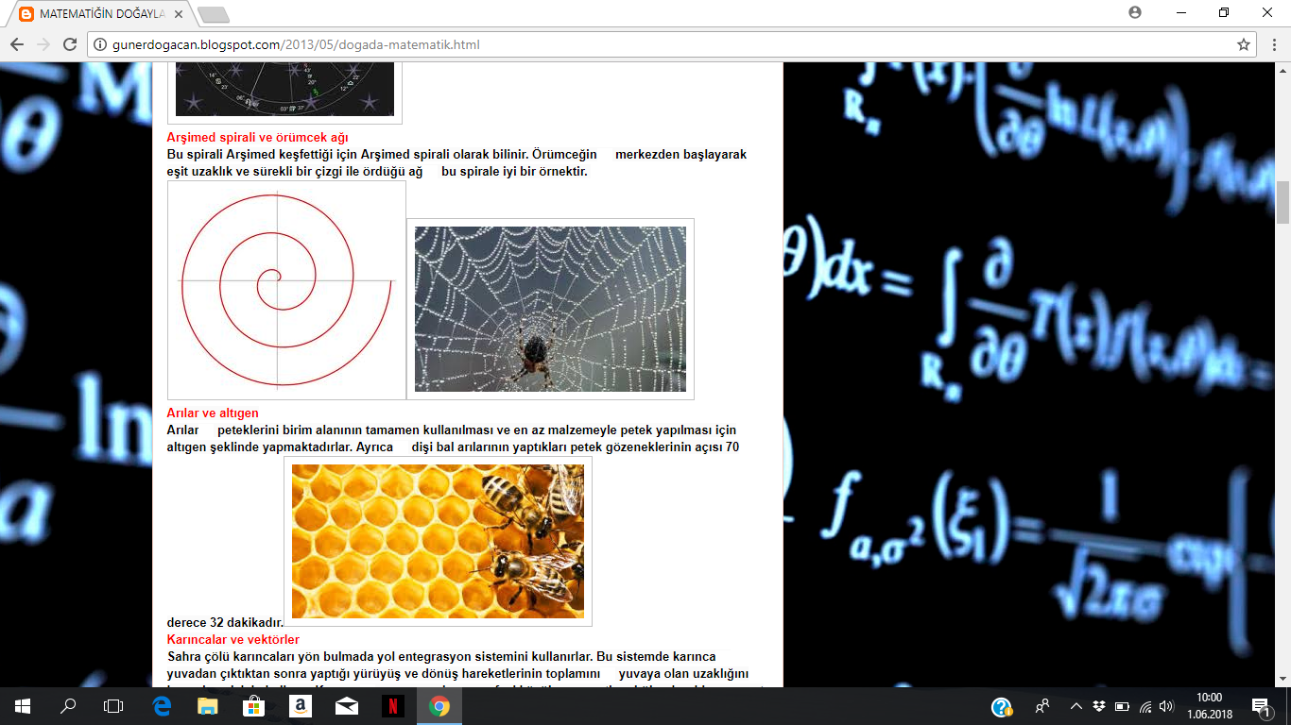Launch Amazon from the taskbar

[x=301, y=706]
